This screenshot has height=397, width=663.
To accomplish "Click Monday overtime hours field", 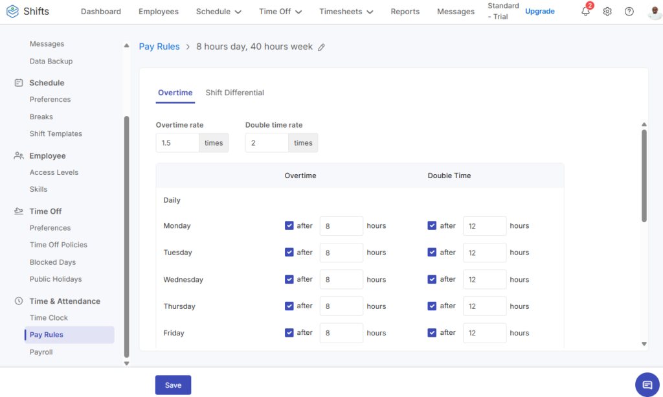I will pyautogui.click(x=341, y=226).
